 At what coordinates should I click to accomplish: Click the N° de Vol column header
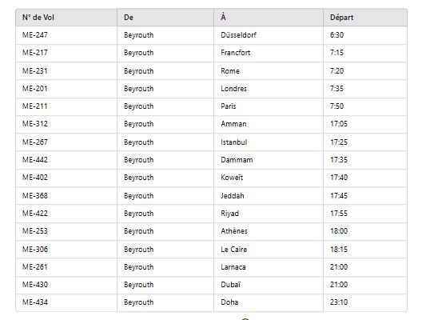(x=66, y=18)
